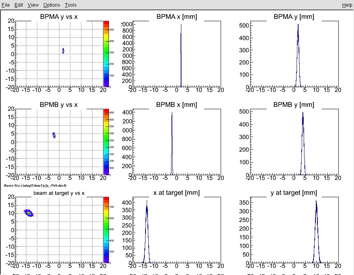
Task: Click the BPMB y vs x color palette bar
Action: point(106,142)
